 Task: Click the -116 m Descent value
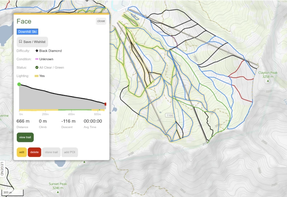click(x=68, y=121)
